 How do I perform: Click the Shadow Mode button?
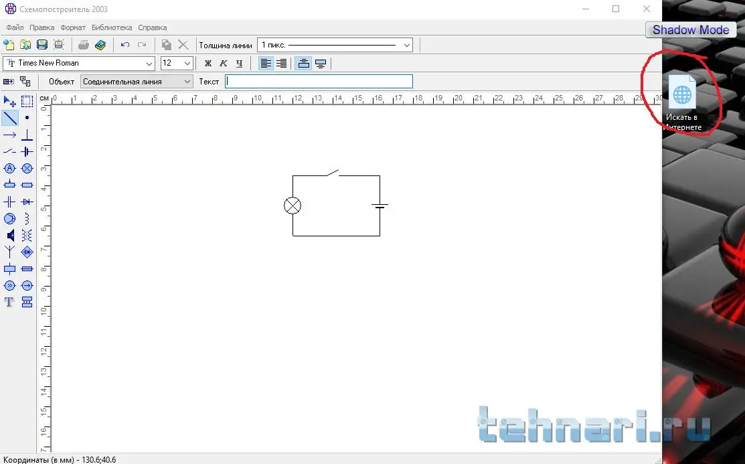point(691,30)
